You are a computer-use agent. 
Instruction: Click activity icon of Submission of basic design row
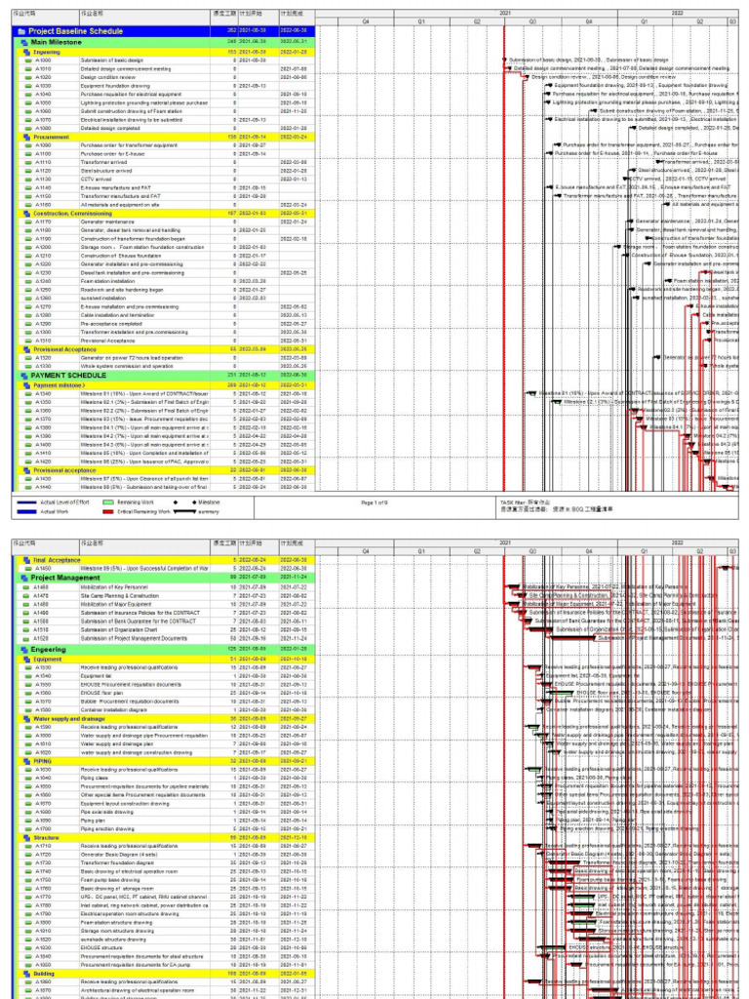28,60
